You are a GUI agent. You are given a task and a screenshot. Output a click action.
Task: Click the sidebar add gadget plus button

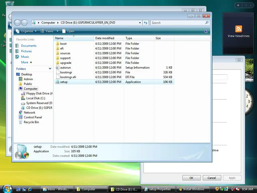[238, 5]
